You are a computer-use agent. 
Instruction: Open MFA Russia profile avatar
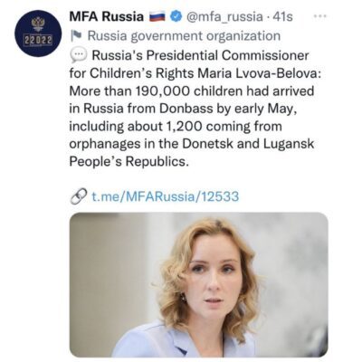[x=38, y=33]
